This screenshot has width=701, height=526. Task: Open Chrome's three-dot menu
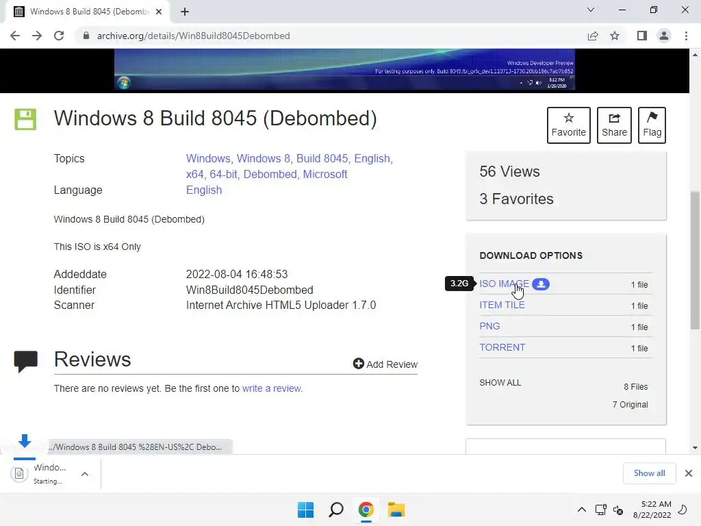pyautogui.click(x=686, y=36)
